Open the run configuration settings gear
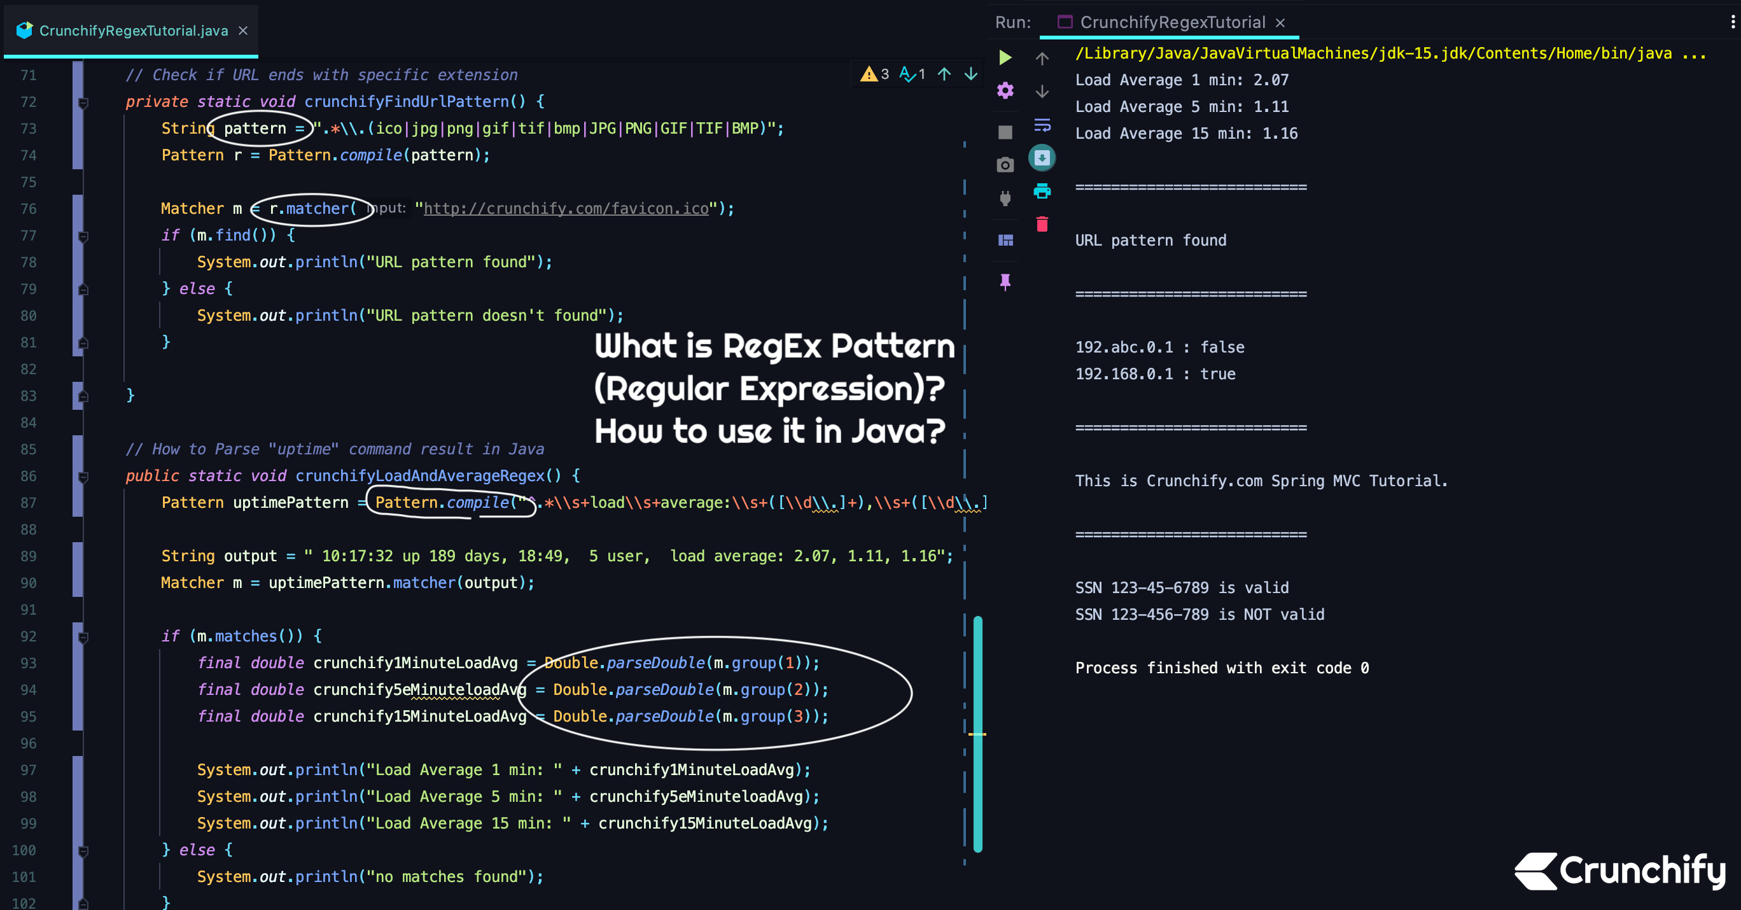Viewport: 1741px width, 910px height. (1004, 91)
